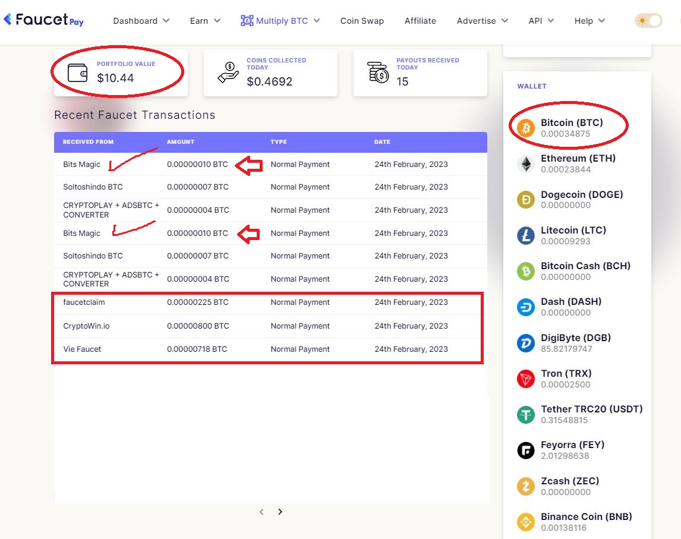The width and height of the screenshot is (681, 539).
Task: Click the coins collected hand icon
Action: point(228,72)
